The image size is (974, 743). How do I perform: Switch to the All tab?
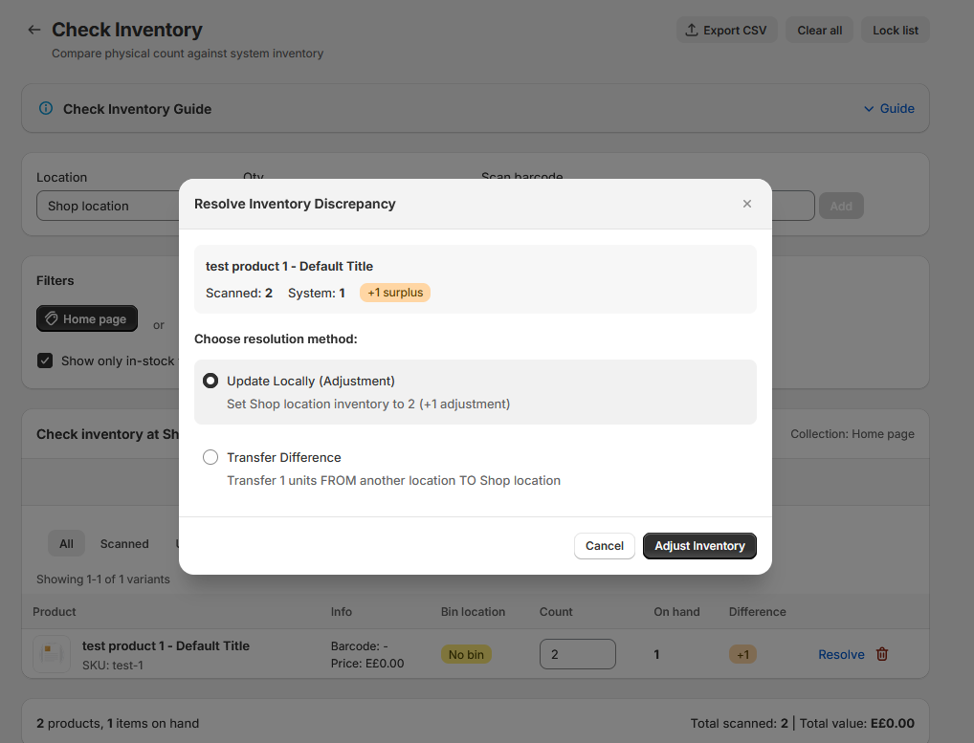point(66,544)
